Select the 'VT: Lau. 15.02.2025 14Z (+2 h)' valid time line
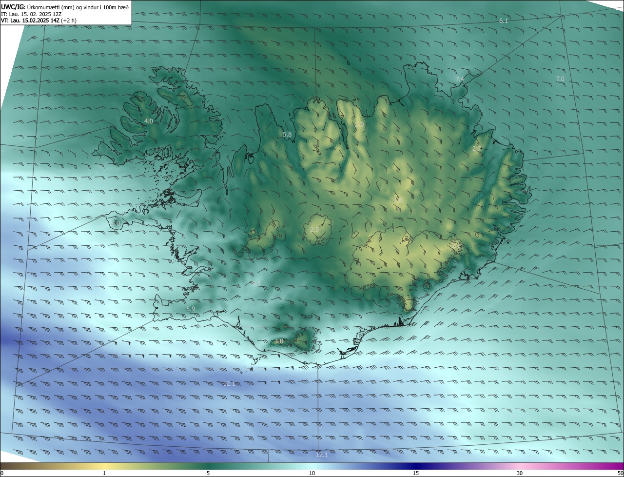 coord(39,20)
